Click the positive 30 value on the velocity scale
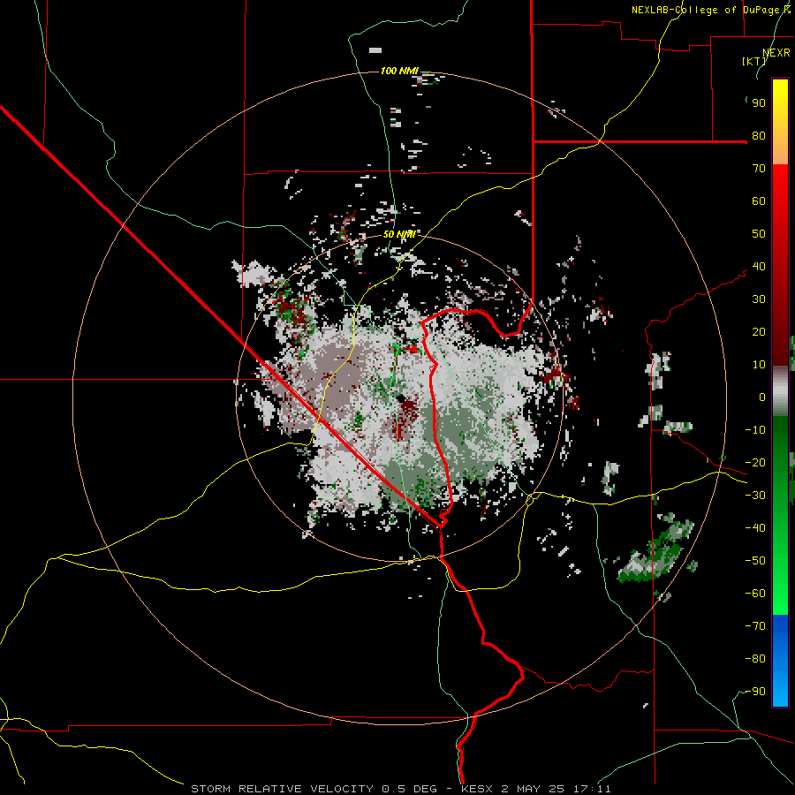This screenshot has height=795, width=795. point(759,299)
